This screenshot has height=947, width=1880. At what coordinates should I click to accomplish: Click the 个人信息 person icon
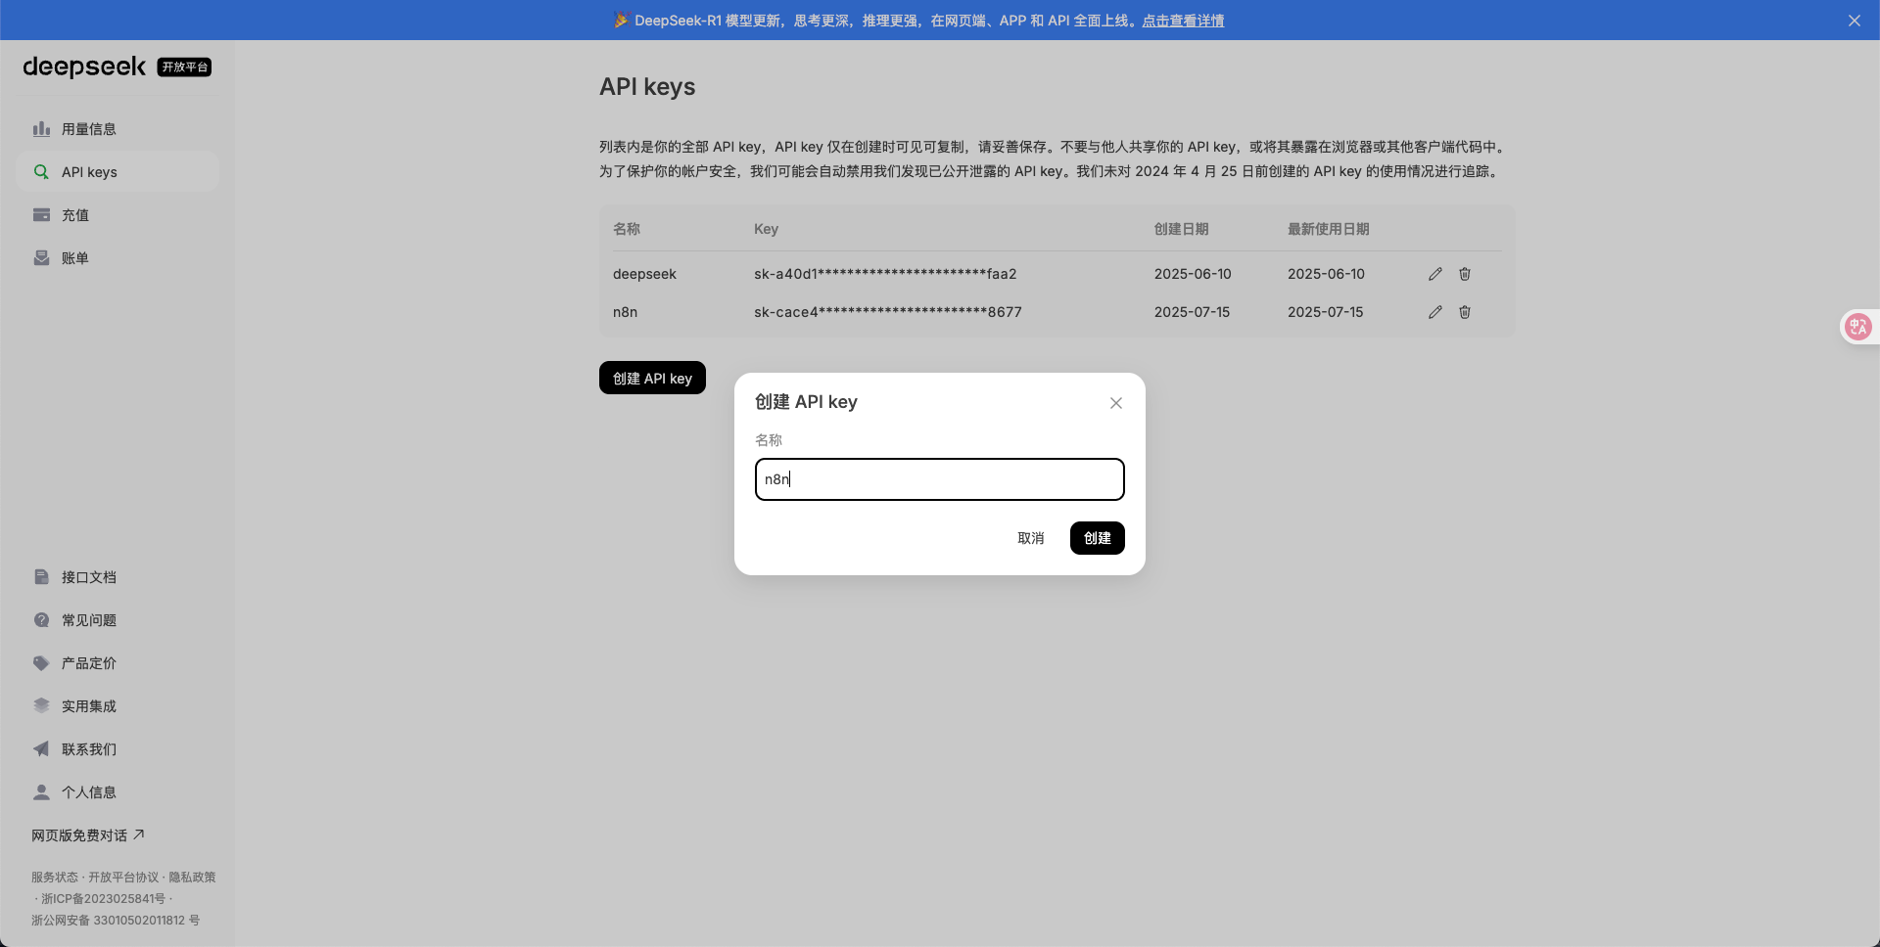tap(41, 792)
